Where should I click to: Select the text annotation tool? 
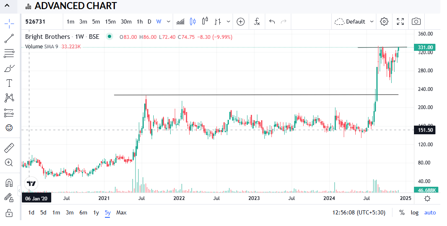click(9, 83)
